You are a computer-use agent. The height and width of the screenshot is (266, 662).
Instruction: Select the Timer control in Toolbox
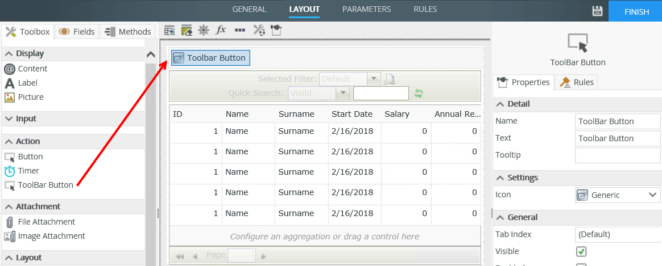click(x=28, y=171)
